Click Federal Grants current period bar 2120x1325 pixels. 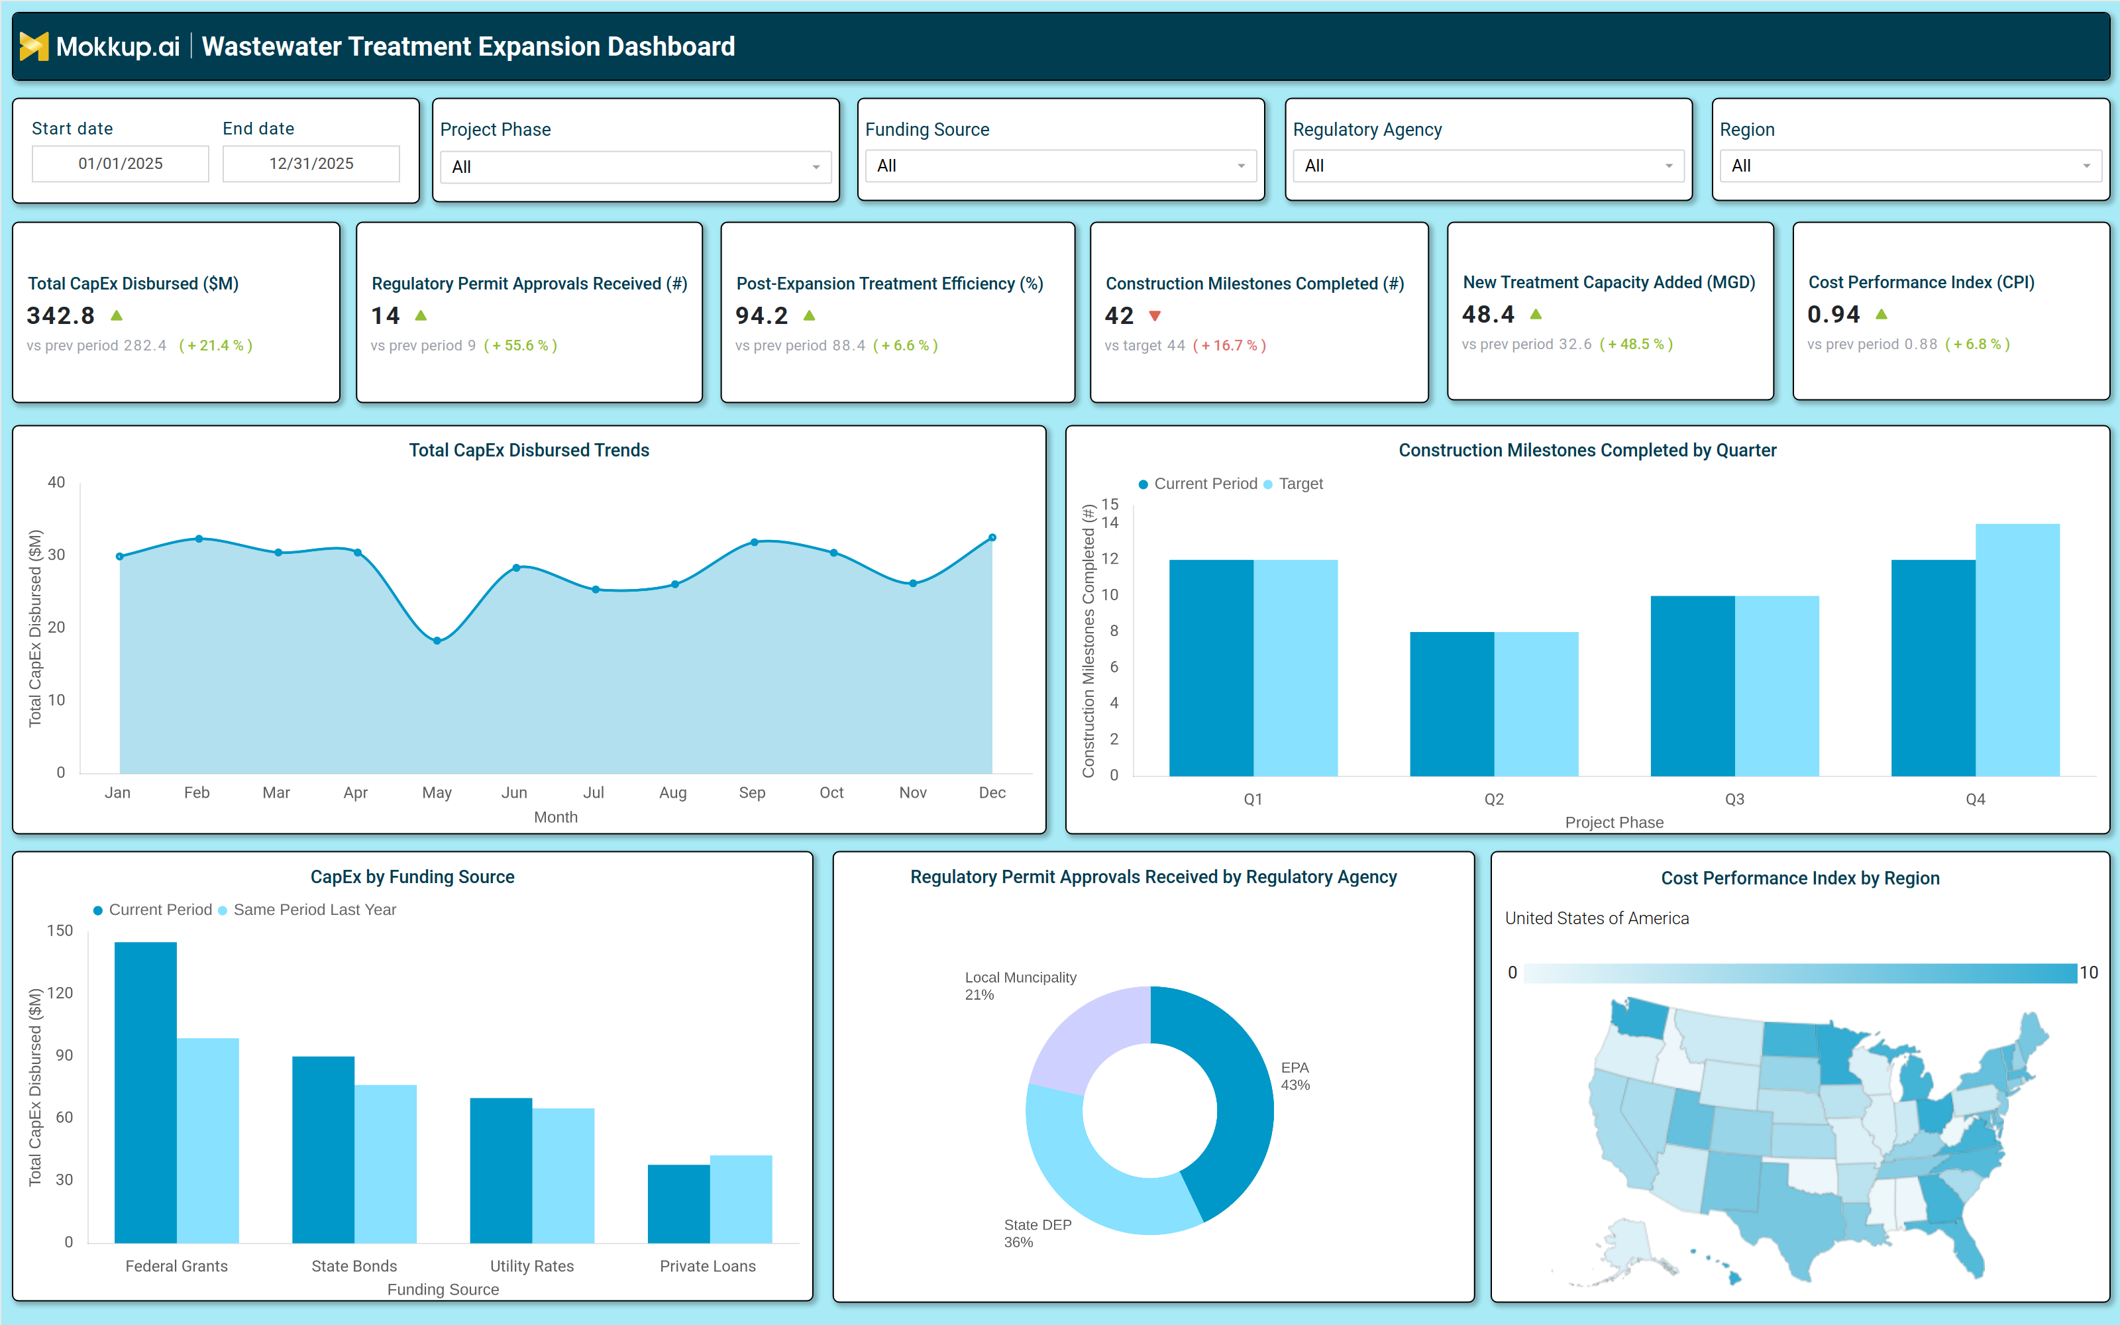point(146,1092)
